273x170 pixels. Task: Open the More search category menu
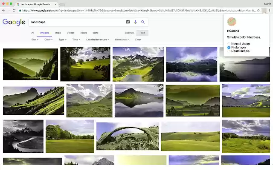click(96, 33)
